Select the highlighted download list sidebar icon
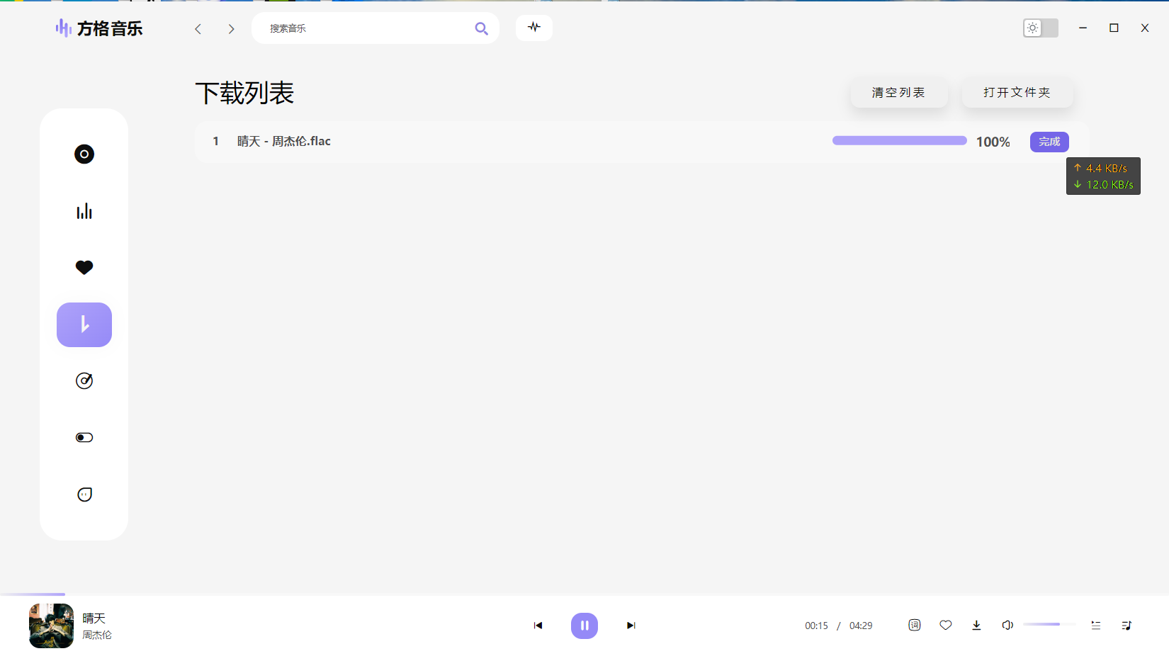 pyautogui.click(x=84, y=324)
